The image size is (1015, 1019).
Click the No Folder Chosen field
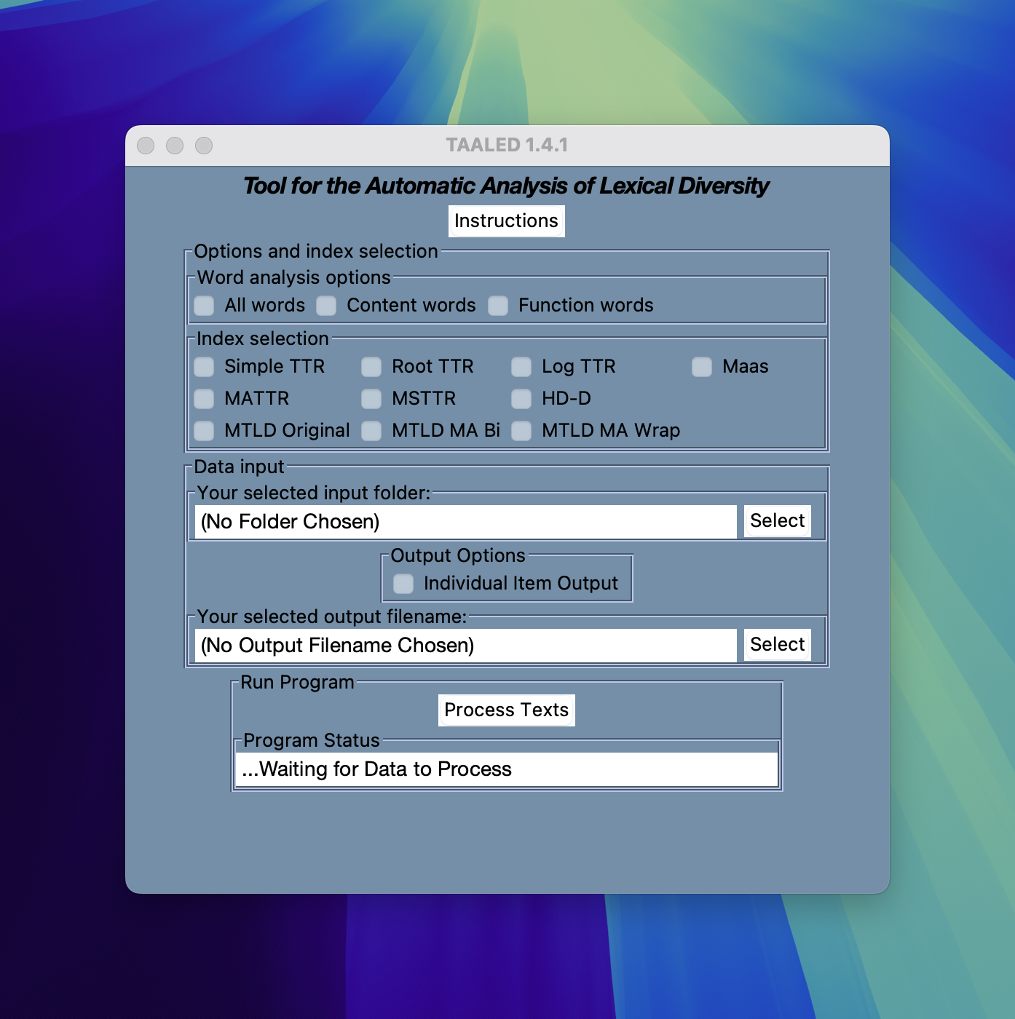465,522
